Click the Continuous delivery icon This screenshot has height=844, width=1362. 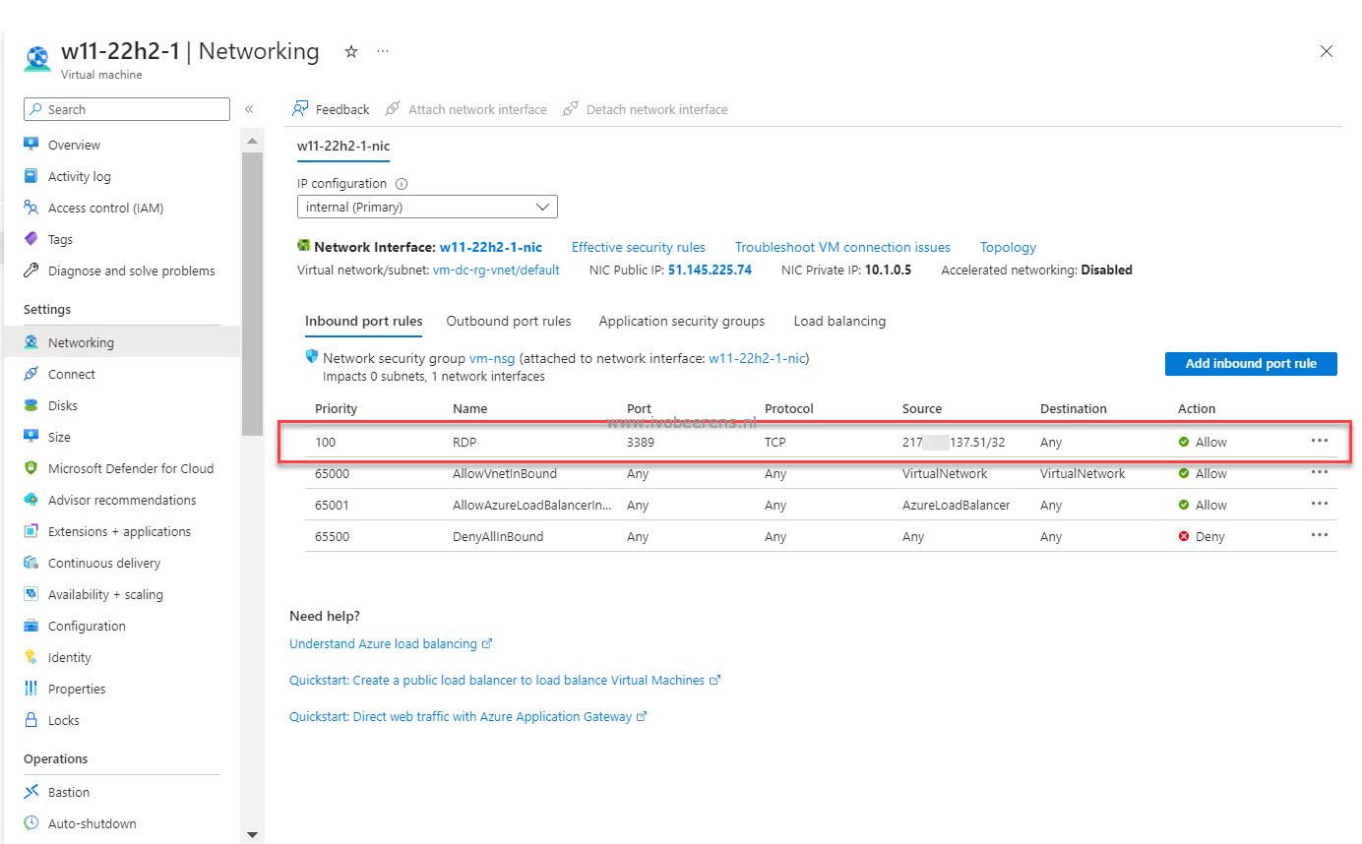click(x=31, y=563)
